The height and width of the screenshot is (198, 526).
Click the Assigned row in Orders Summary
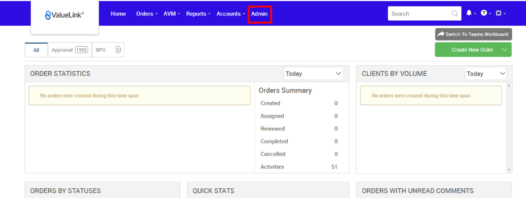(x=299, y=116)
